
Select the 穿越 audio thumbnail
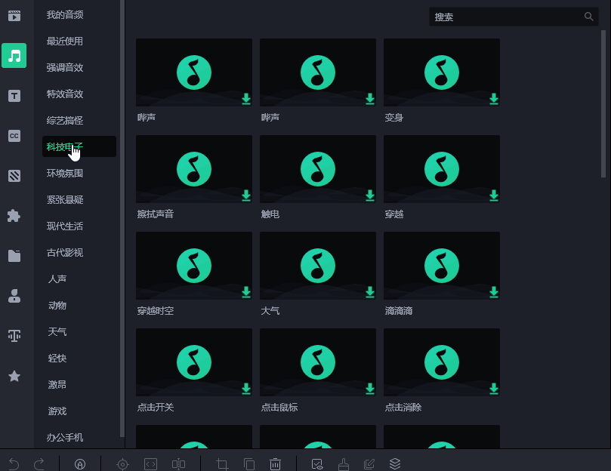[x=442, y=169]
